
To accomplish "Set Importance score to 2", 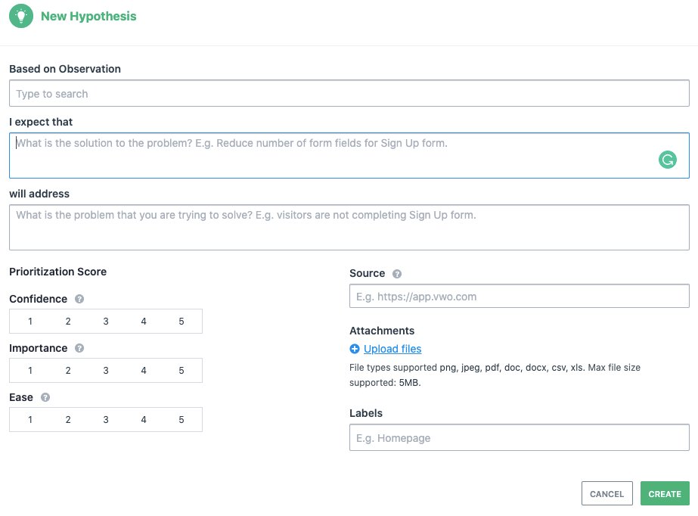I will coord(68,371).
